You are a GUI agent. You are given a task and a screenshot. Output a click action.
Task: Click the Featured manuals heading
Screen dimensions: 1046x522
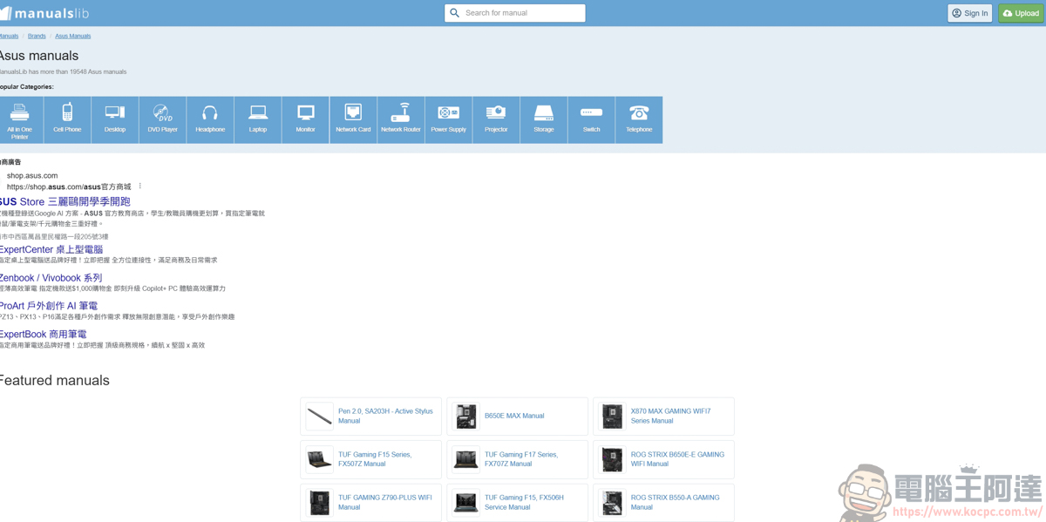pyautogui.click(x=54, y=381)
